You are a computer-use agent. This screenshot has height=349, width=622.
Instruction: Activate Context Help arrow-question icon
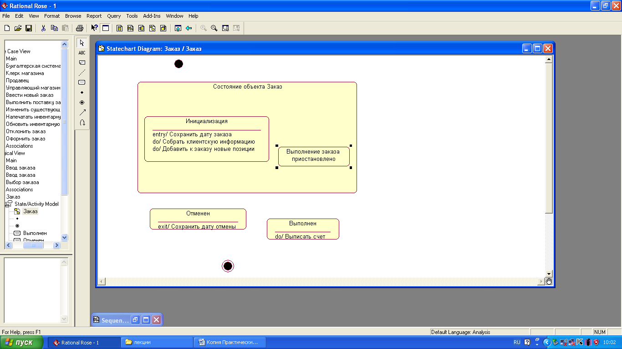coord(94,28)
